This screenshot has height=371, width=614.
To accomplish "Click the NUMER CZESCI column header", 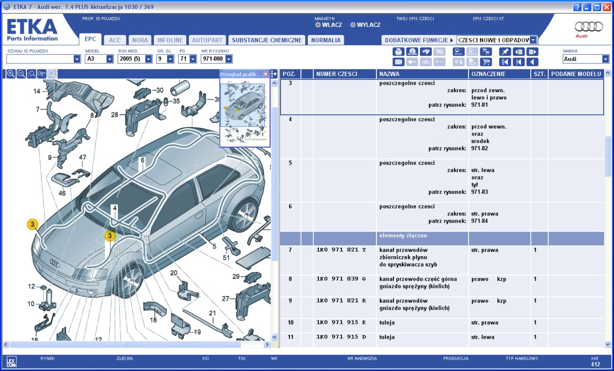I will 345,74.
